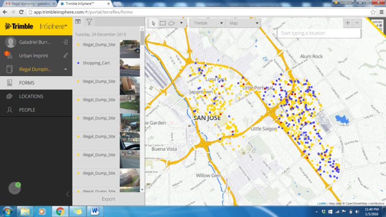Open the Map type dropdown
386x217 pixels.
(243, 23)
